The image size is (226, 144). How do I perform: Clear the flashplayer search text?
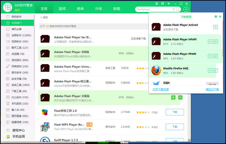pyautogui.click(x=174, y=9)
